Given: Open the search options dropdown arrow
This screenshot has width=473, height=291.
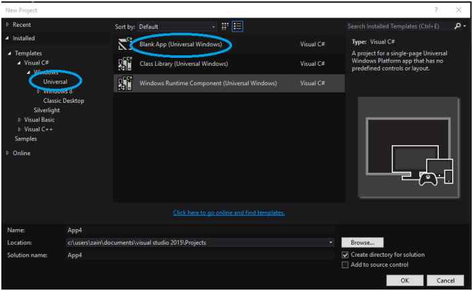Looking at the screenshot, I should point(465,26).
